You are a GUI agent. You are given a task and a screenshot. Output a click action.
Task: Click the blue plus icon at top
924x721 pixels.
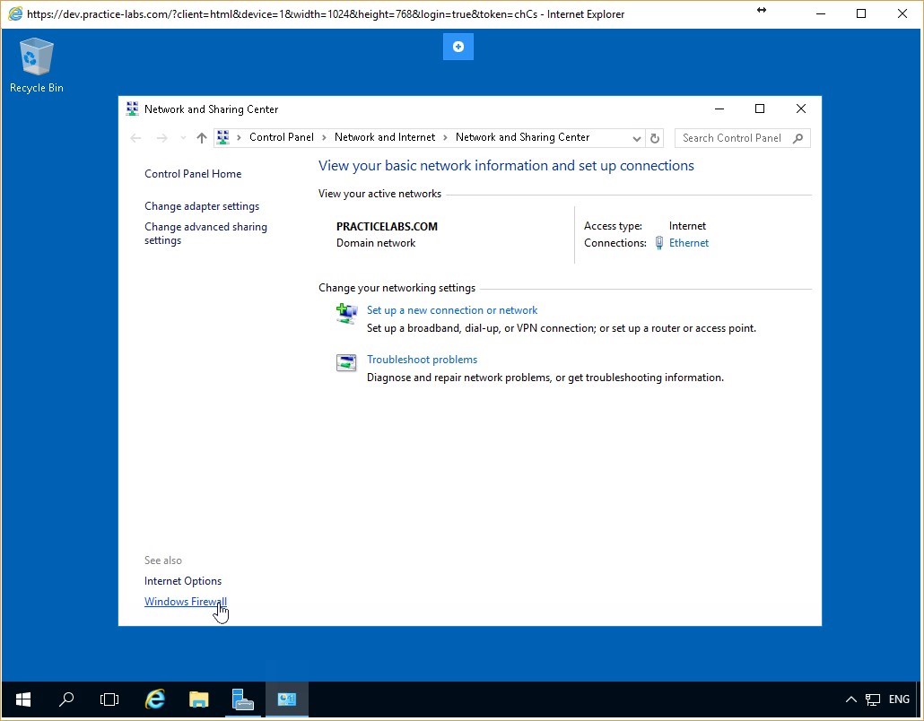click(458, 47)
